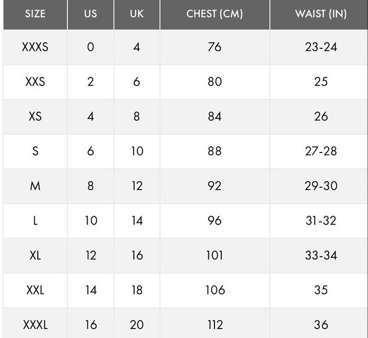Click chest value 101
This screenshot has width=368, height=338.
(214, 255)
